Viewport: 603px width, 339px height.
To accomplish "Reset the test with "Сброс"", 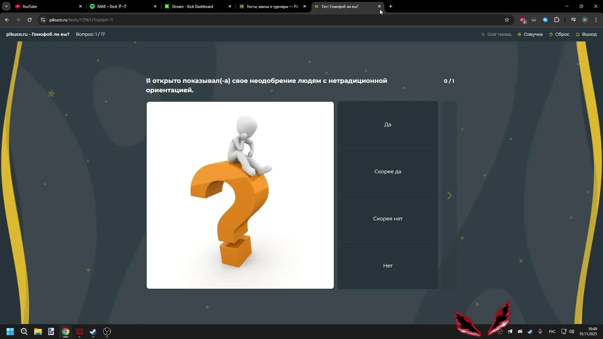I will 559,34.
